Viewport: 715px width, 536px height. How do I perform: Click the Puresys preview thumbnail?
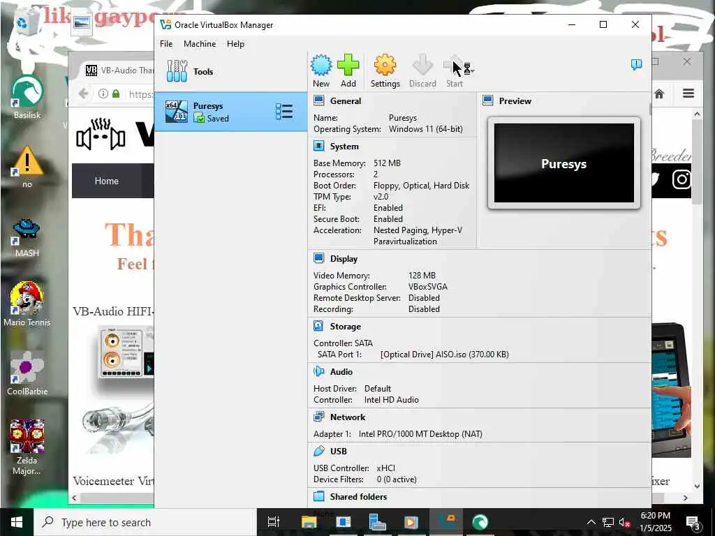click(x=564, y=163)
